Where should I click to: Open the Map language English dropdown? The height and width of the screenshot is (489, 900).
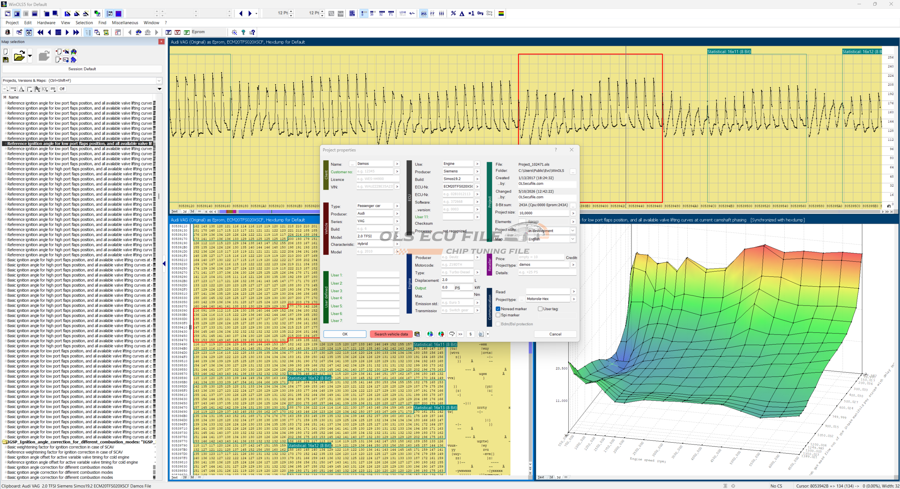tap(573, 239)
